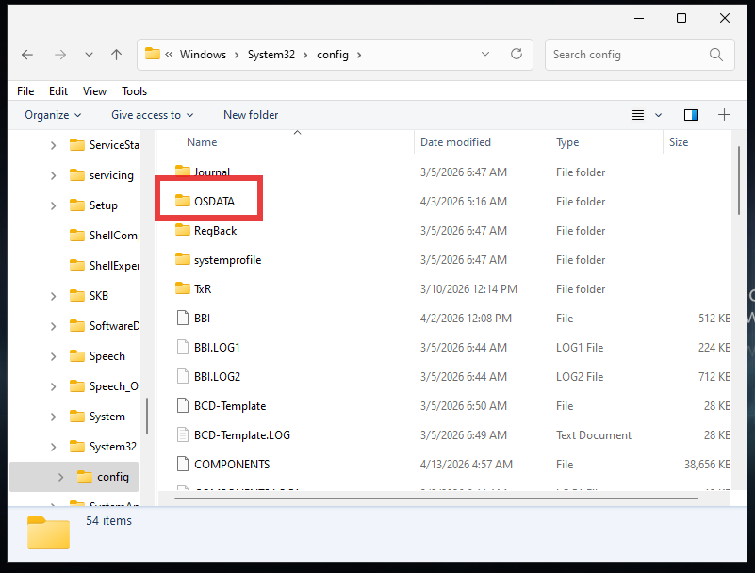Open the breadcrumb overflow chevrons

(x=169, y=55)
